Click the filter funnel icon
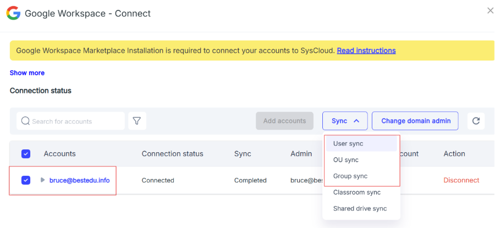Viewport: 495px width, 228px height. tap(137, 121)
